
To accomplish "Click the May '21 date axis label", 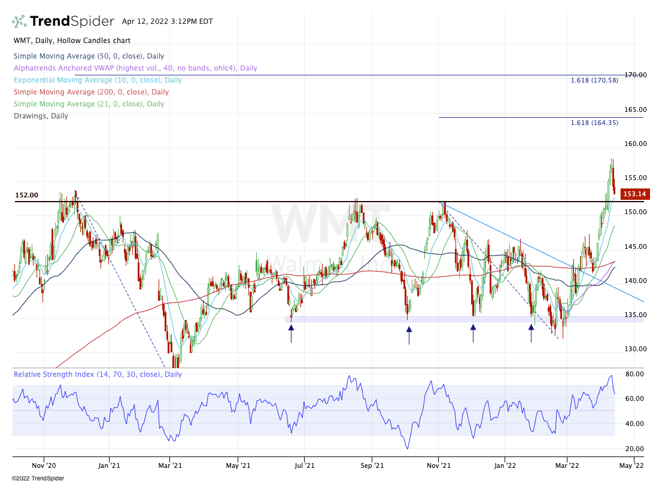I will [238, 465].
